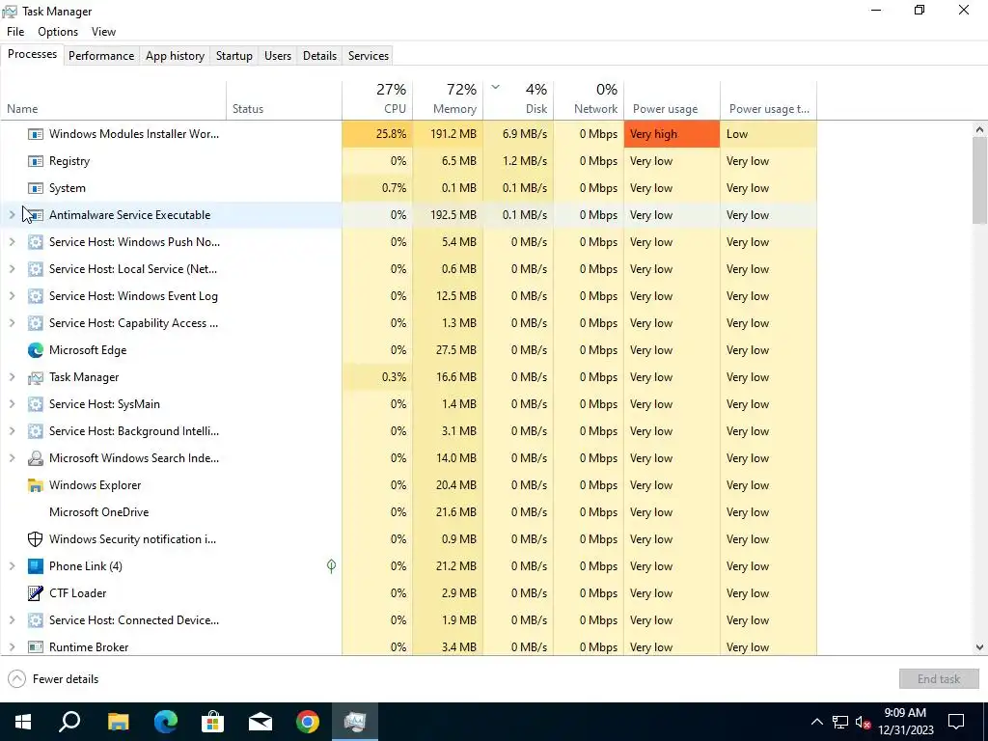Click the Microsoft Edge process icon

(x=36, y=350)
